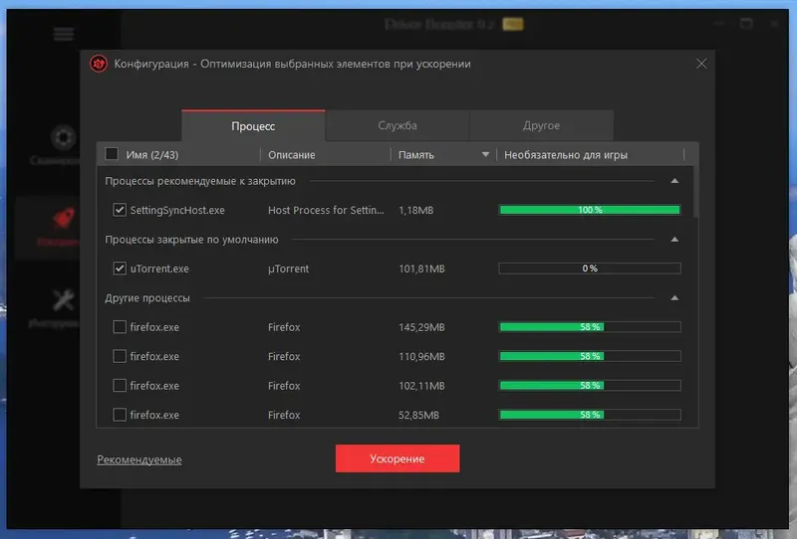This screenshot has width=797, height=539.
Task: Select the Scan gear icon in the sidebar
Action: (x=64, y=137)
